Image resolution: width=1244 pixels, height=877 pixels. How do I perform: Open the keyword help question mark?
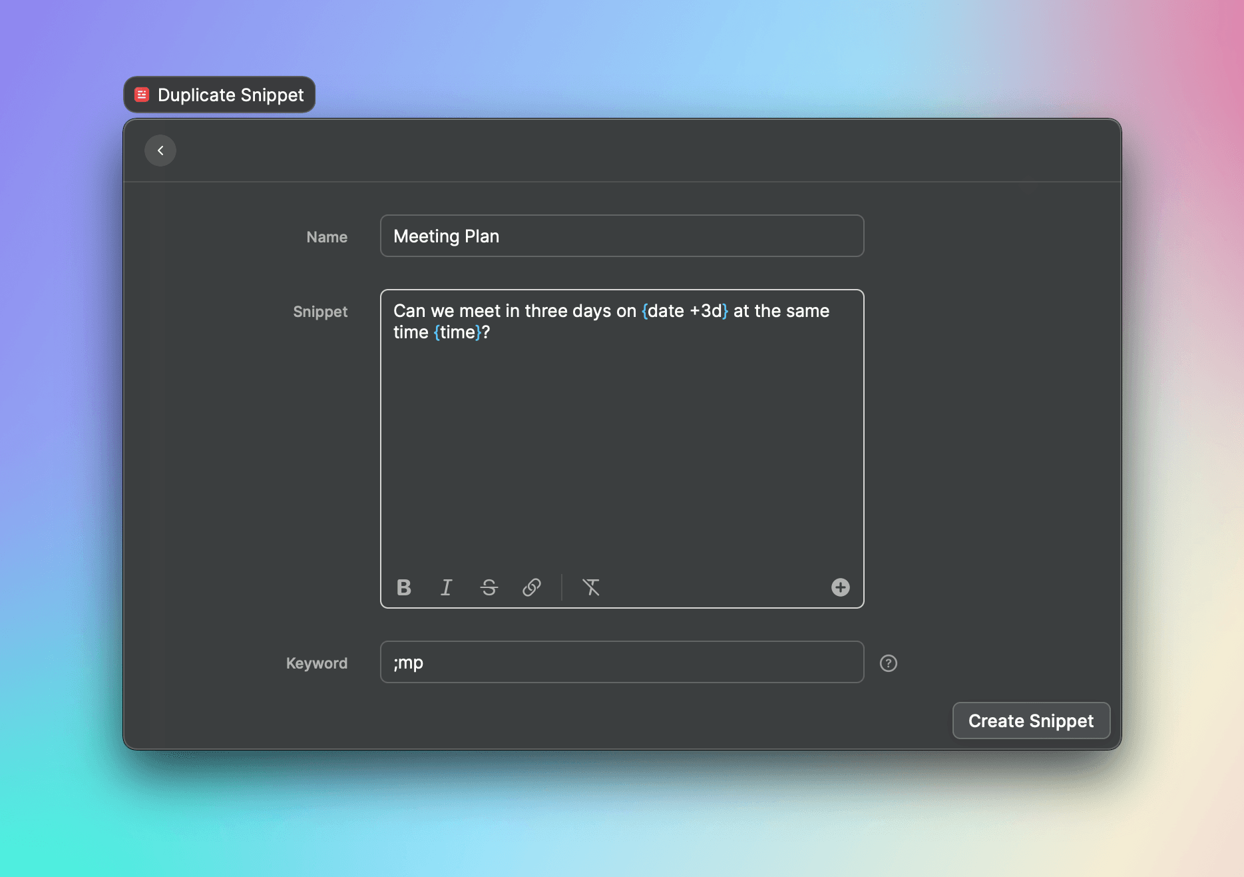(x=889, y=663)
